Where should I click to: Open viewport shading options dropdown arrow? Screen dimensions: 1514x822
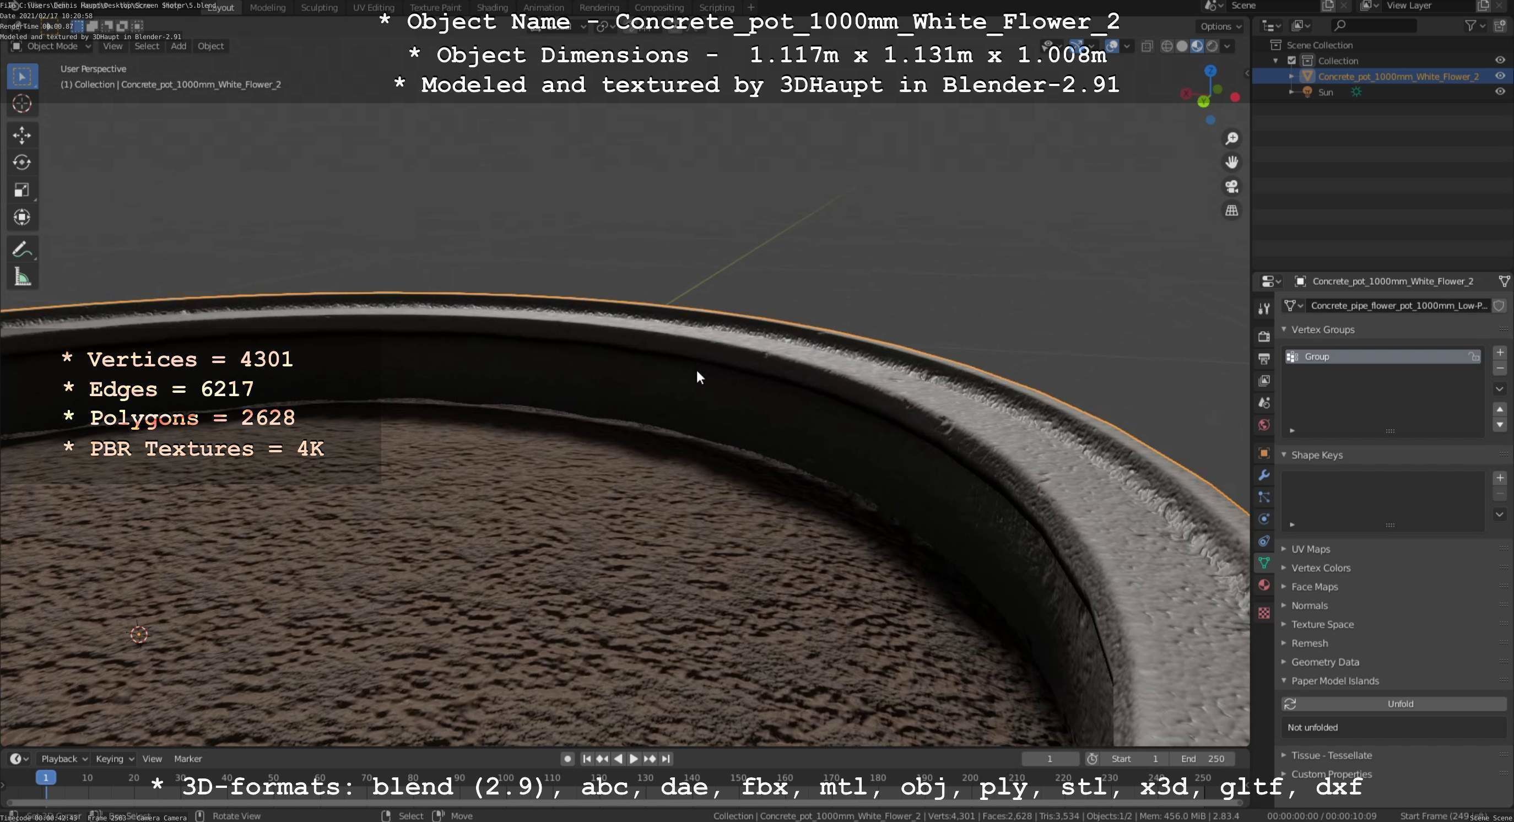pos(1227,46)
